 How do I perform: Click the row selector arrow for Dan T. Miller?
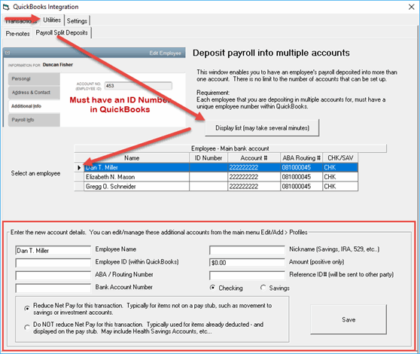pos(79,167)
